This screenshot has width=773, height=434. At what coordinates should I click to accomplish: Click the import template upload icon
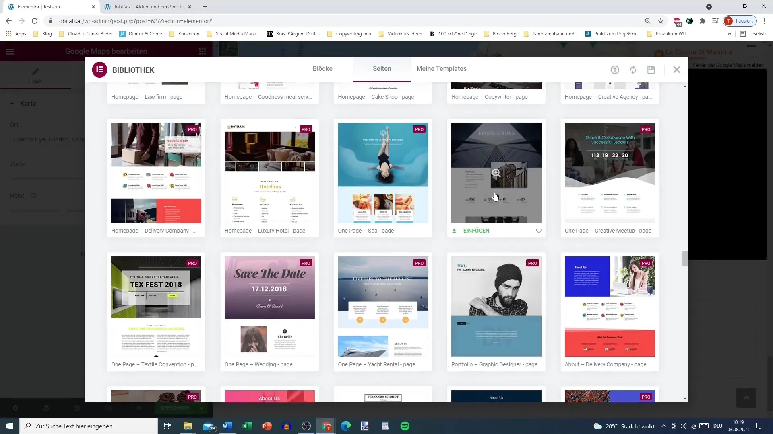[615, 70]
